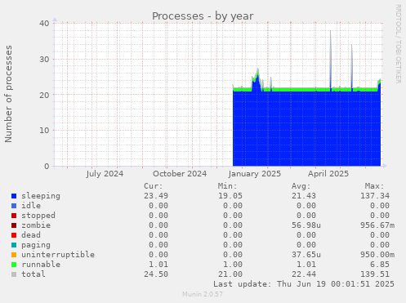
Task: Click the 'sleeping' legend label
Action: (x=41, y=196)
